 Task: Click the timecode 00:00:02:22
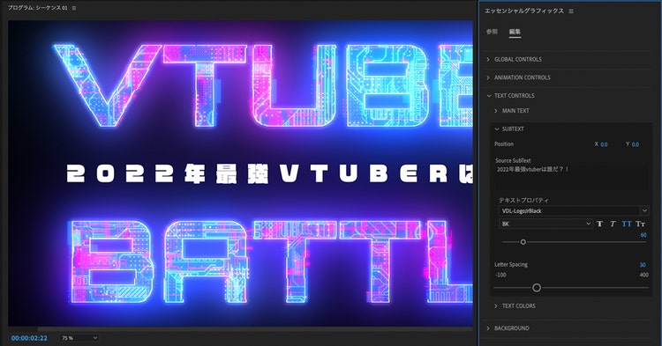29,338
